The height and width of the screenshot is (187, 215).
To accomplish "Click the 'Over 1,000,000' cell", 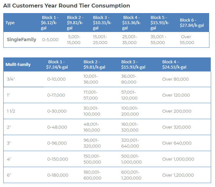I will tap(178, 159).
